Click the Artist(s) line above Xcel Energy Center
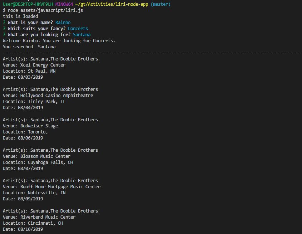Image resolution: width=302 pixels, height=234 pixels. click(x=50, y=59)
